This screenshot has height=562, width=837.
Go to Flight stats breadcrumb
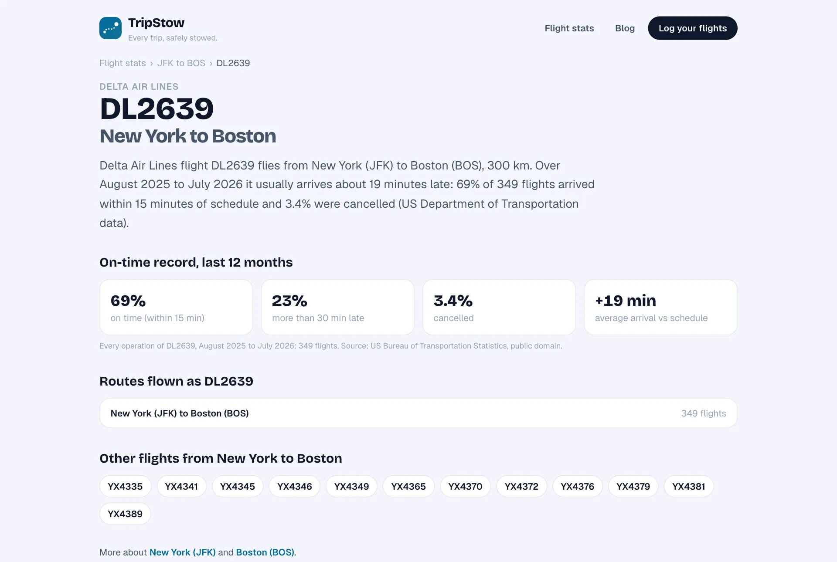click(122, 63)
